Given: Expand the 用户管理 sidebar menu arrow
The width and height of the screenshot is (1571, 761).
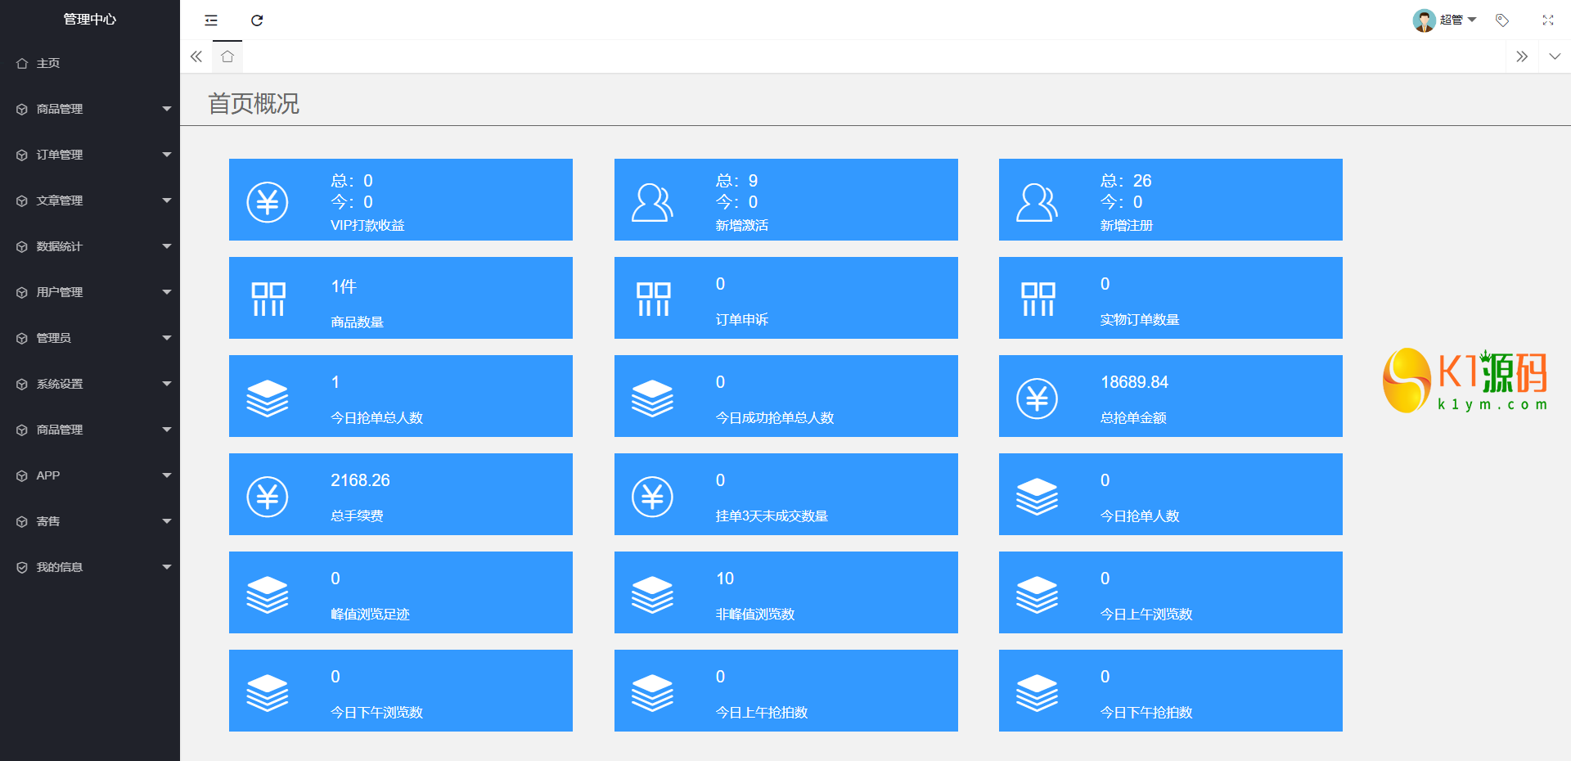Looking at the screenshot, I should coord(167,292).
